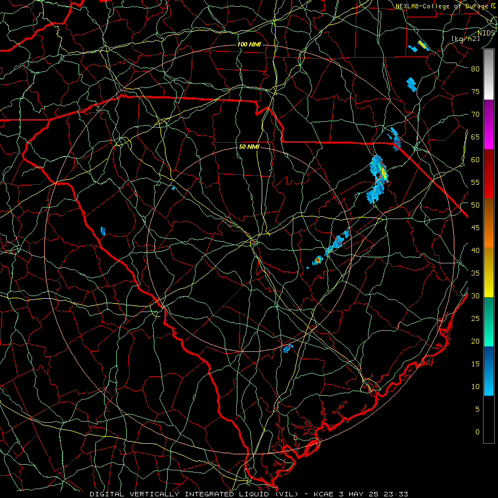Click the 20 value on the scale

pos(475,341)
